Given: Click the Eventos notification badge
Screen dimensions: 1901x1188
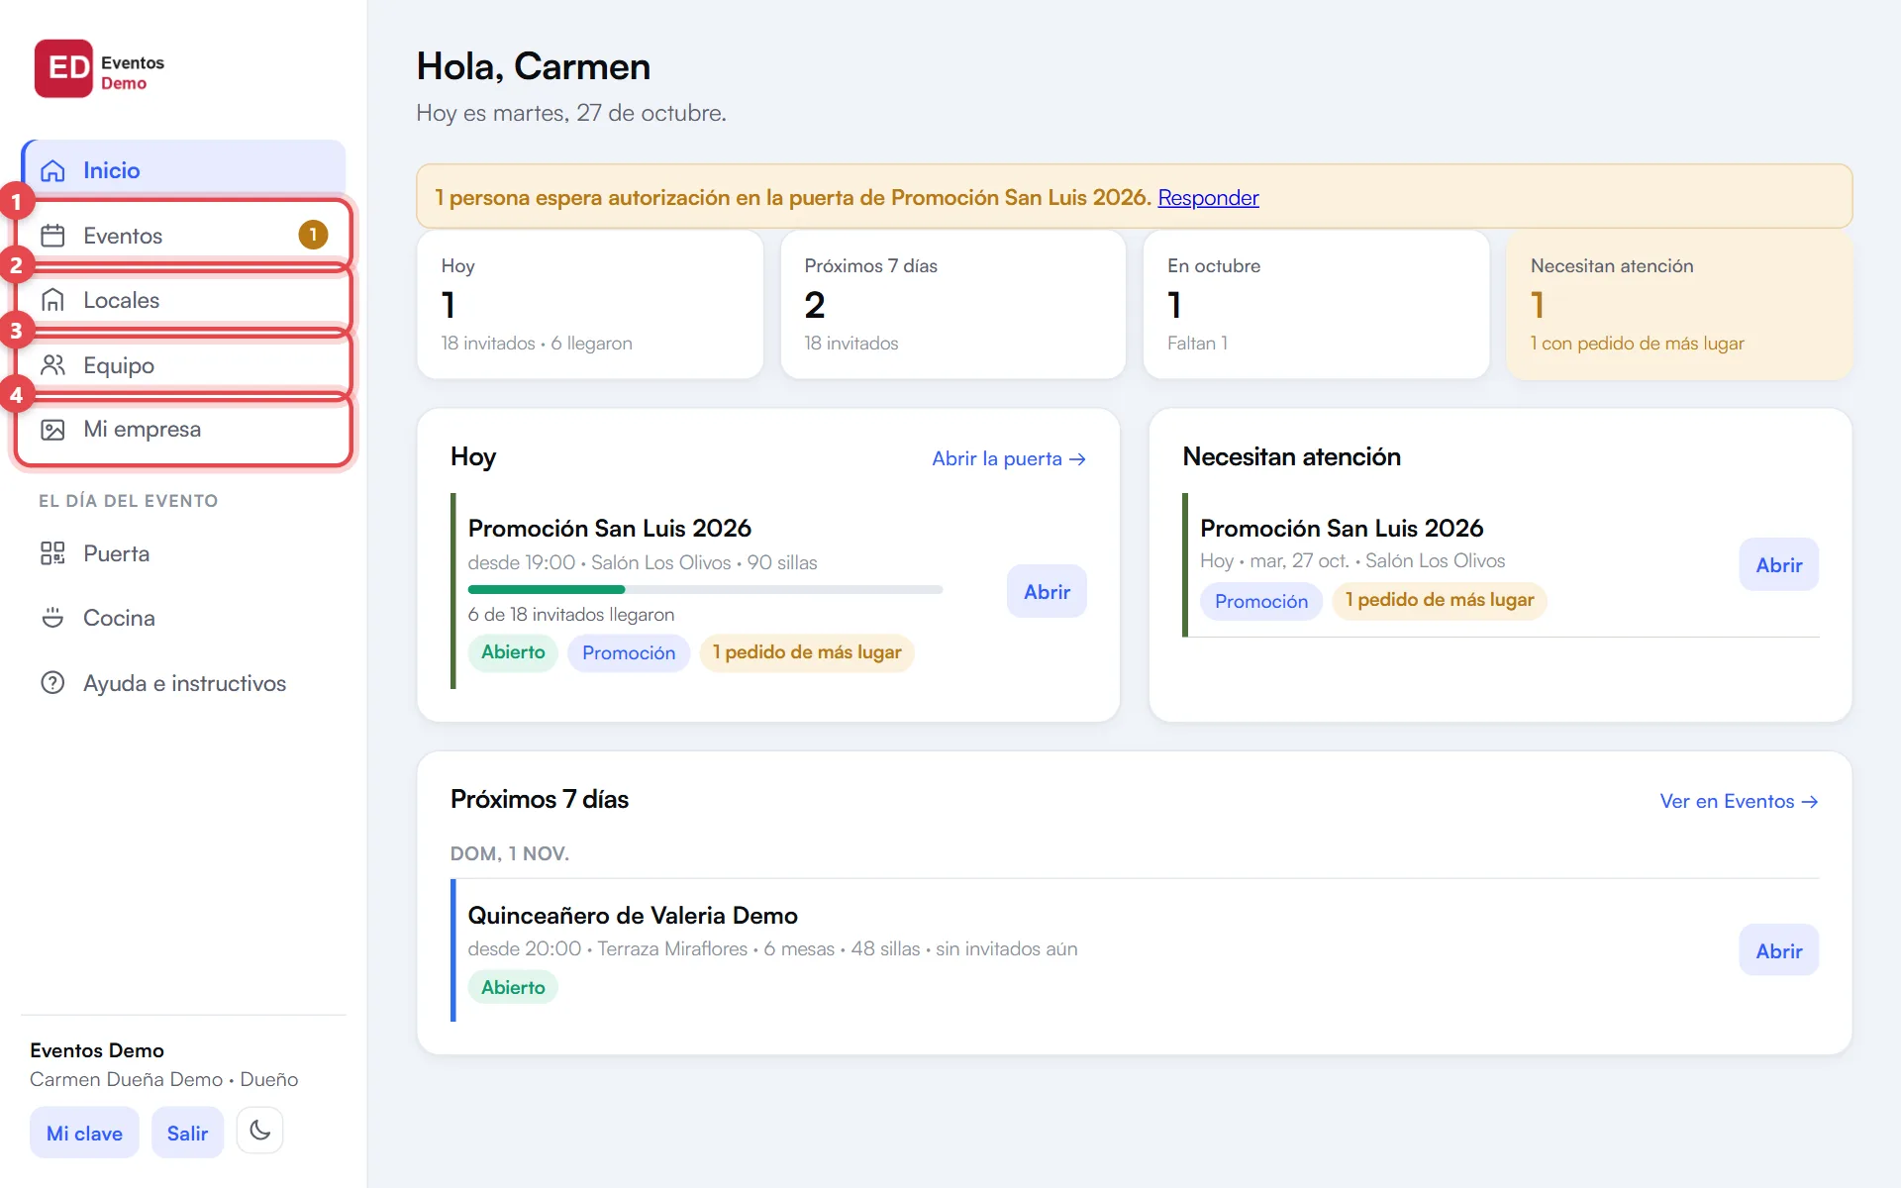Looking at the screenshot, I should point(313,235).
